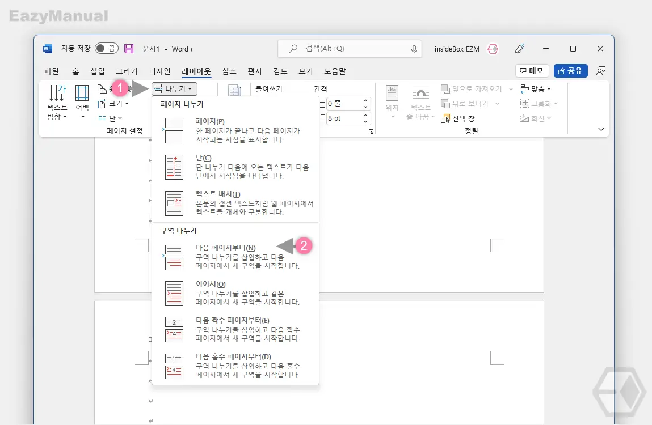Select 페이지(P) page break option
The height and width of the screenshot is (425, 652).
pyautogui.click(x=235, y=130)
